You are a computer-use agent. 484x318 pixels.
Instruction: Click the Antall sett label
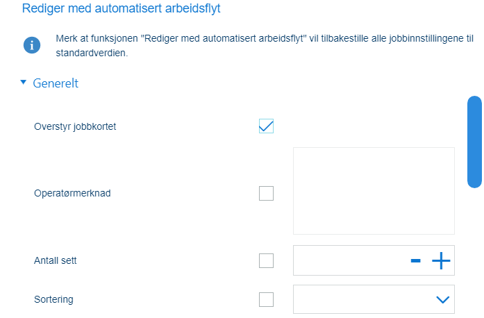pos(56,260)
